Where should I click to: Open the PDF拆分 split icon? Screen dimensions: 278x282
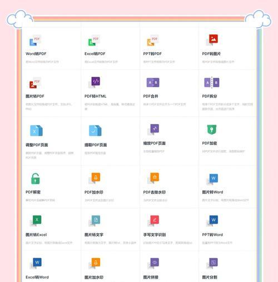(212, 82)
